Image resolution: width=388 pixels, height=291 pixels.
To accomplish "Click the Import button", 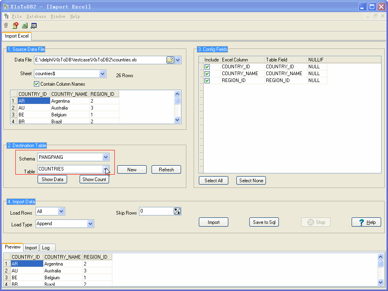I will [x=213, y=222].
